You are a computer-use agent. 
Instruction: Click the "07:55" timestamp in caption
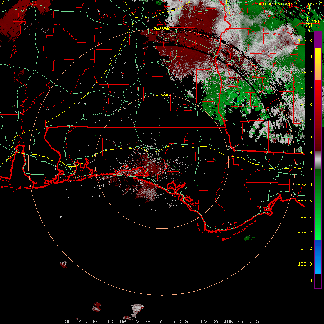point(254,321)
